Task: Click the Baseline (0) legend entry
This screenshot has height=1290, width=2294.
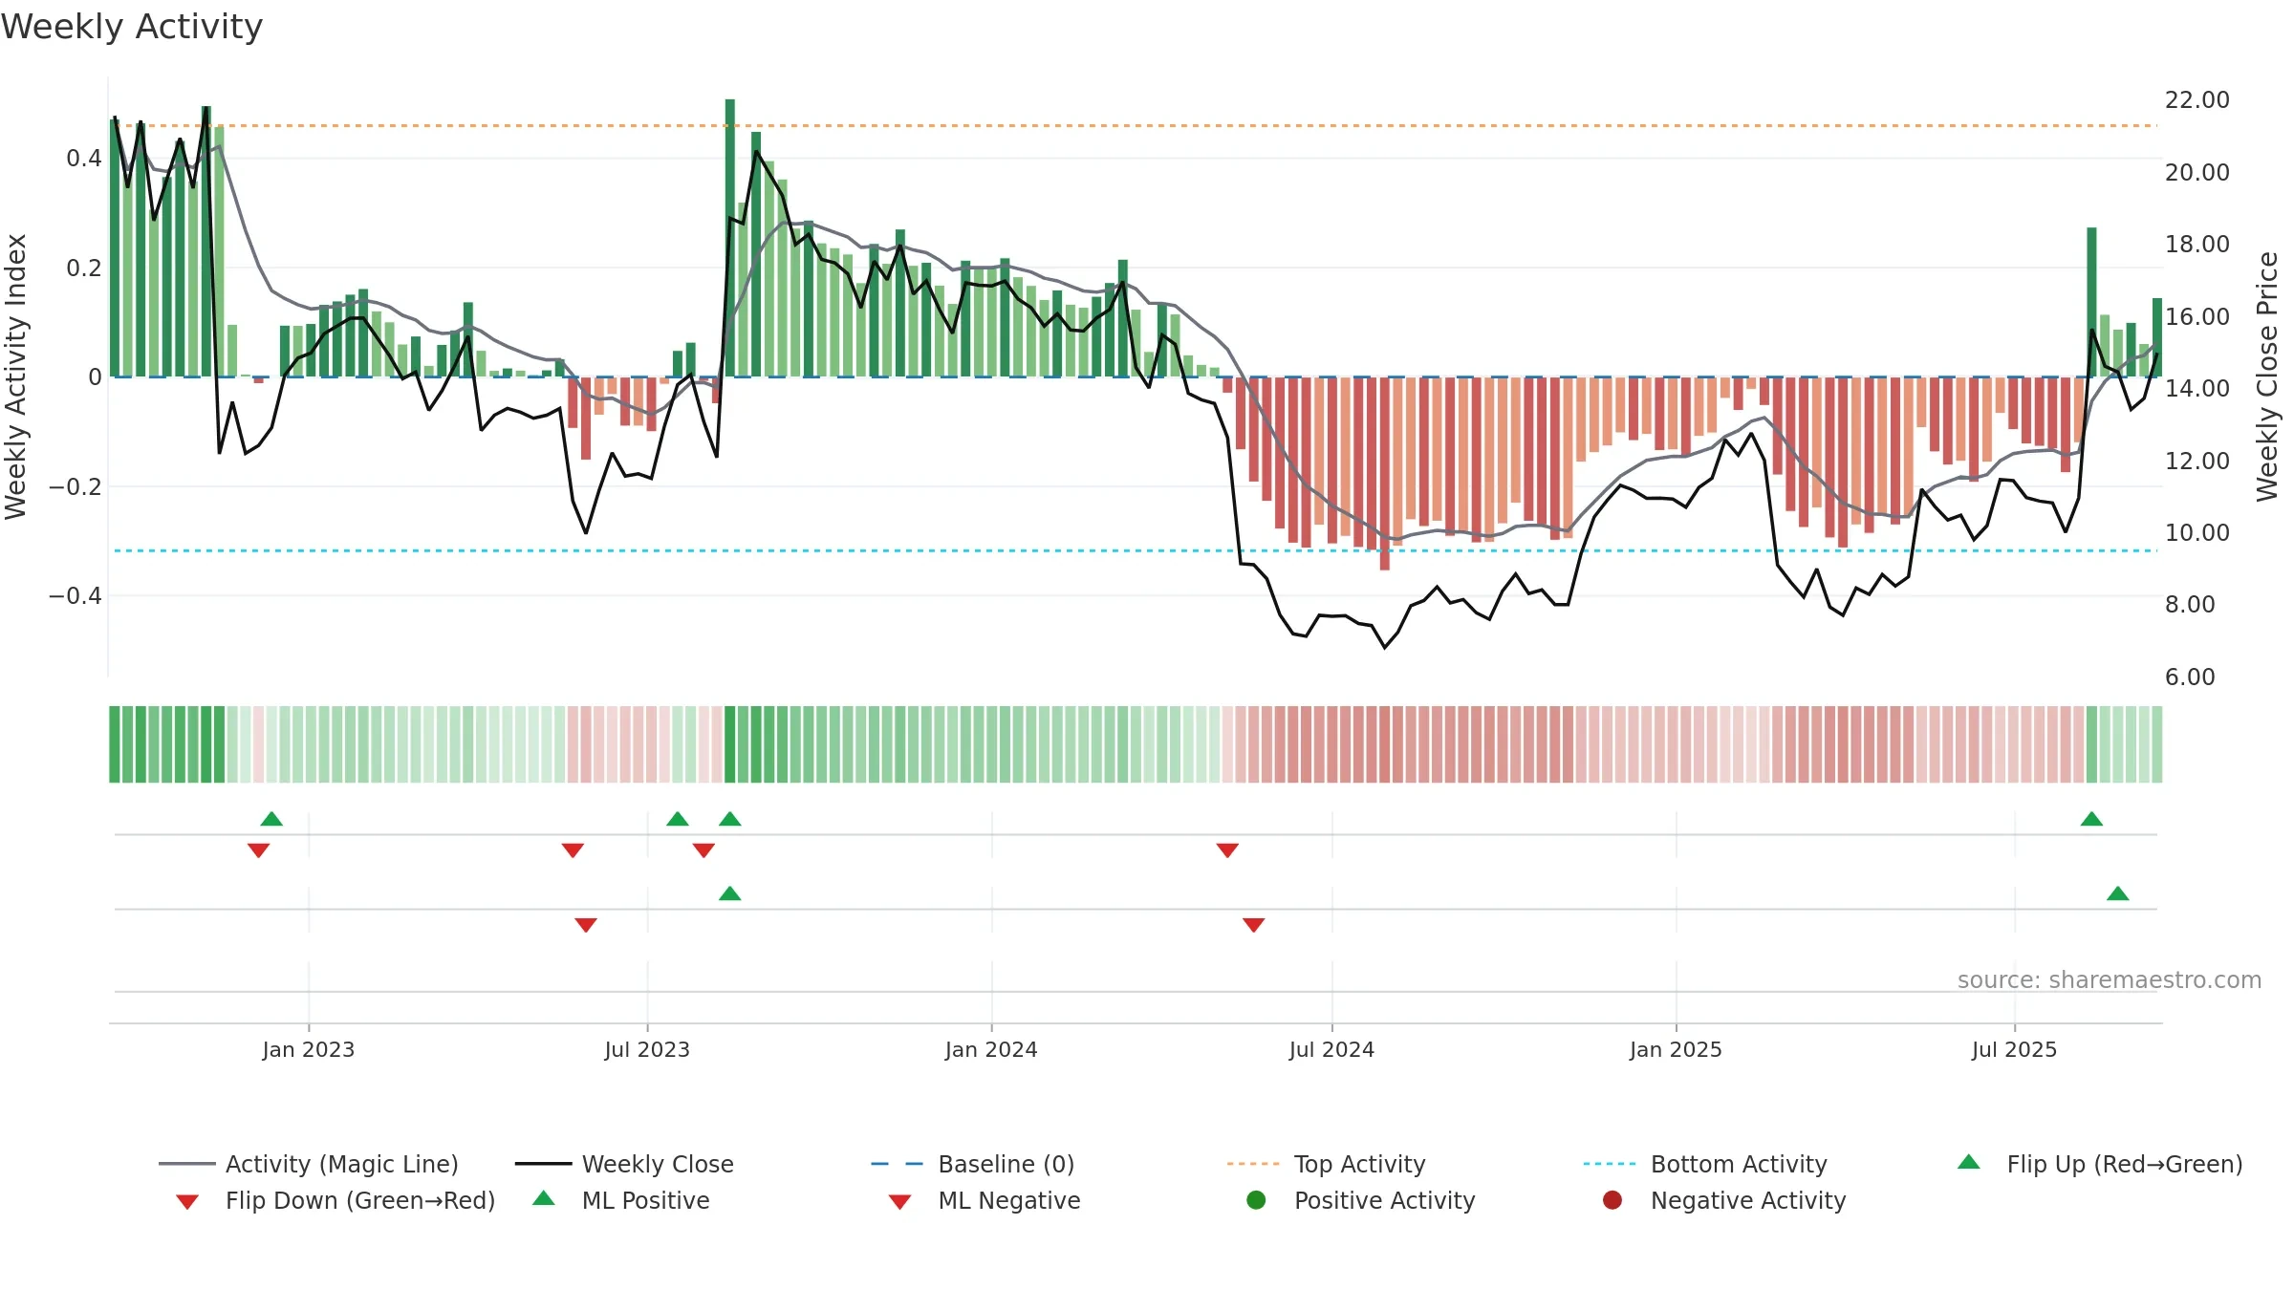Action: 973,1164
